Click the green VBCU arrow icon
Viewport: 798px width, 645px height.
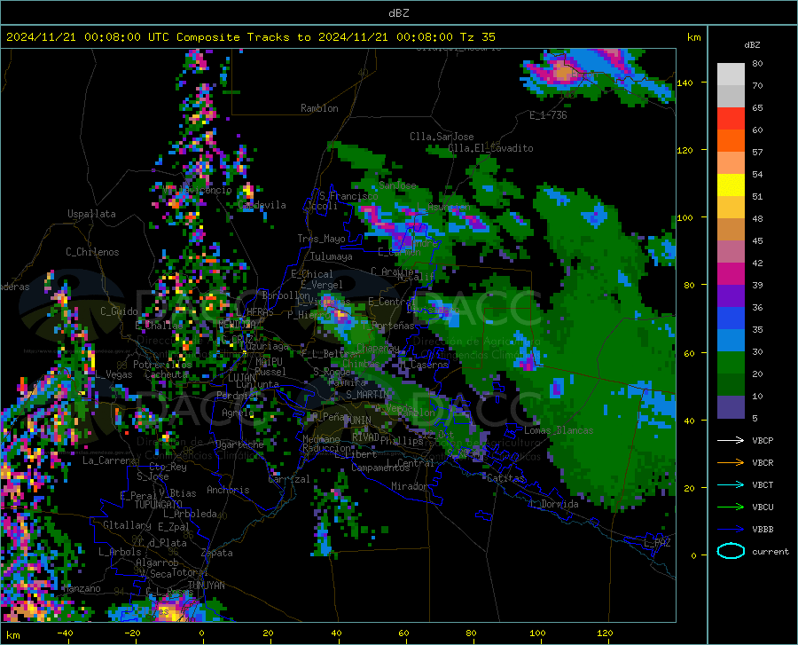coord(731,507)
